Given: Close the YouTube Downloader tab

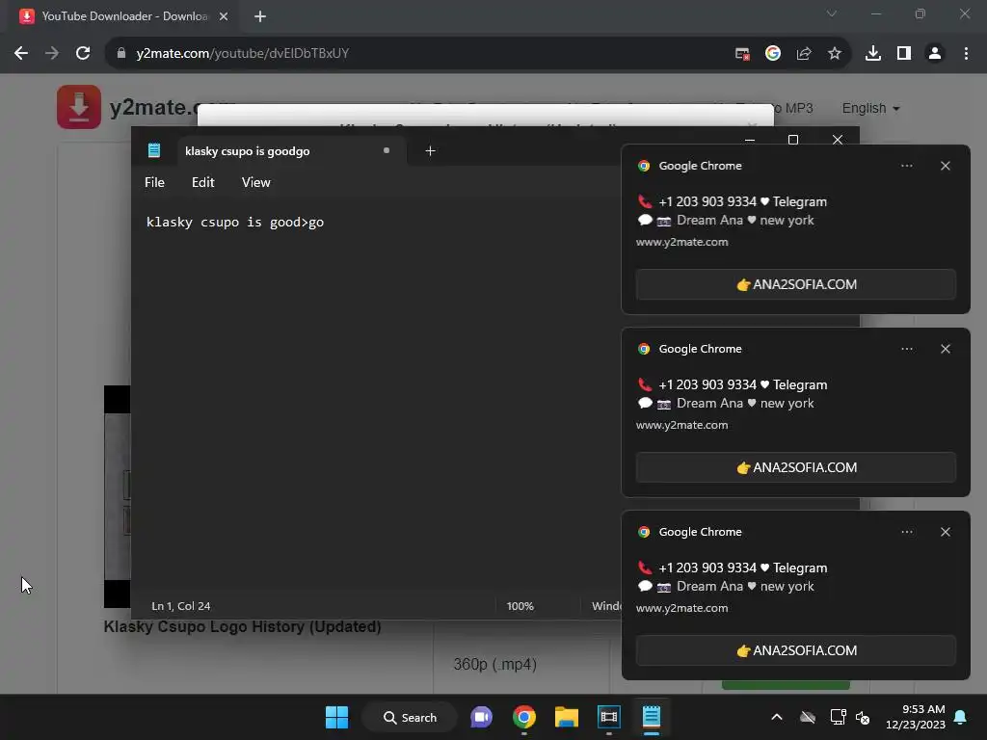Looking at the screenshot, I should 224,16.
